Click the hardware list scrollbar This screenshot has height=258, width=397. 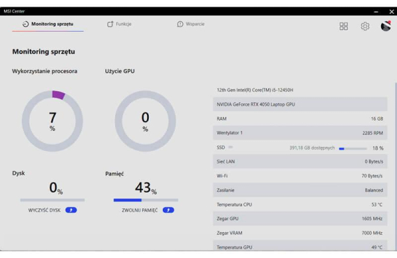click(x=396, y=166)
